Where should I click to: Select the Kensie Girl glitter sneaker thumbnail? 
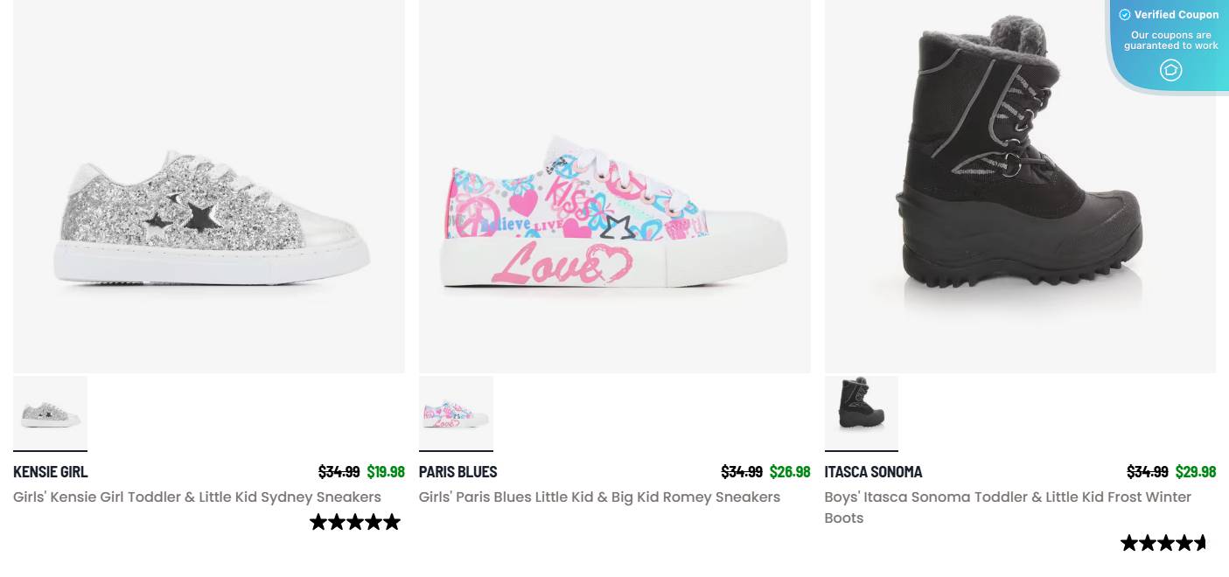pos(50,413)
